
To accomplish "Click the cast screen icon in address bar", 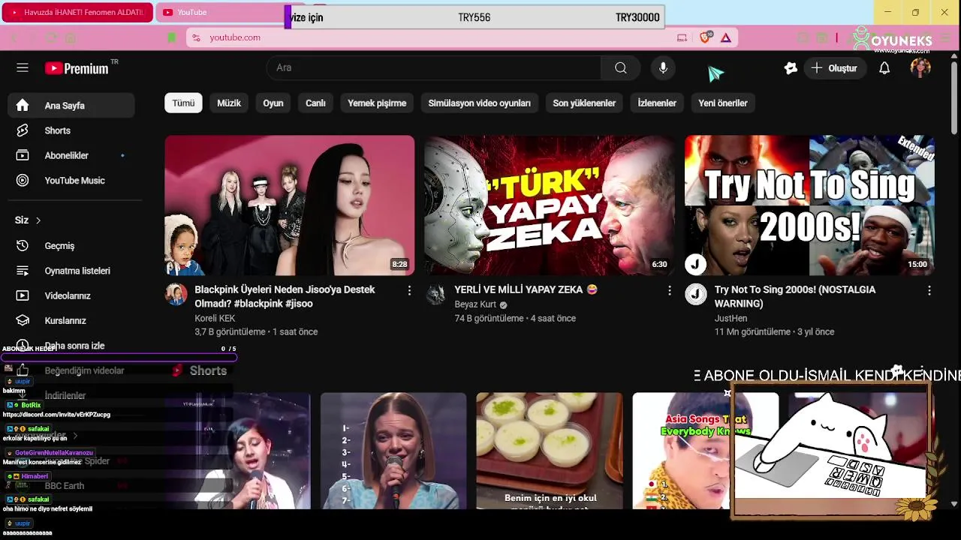I will pos(682,37).
